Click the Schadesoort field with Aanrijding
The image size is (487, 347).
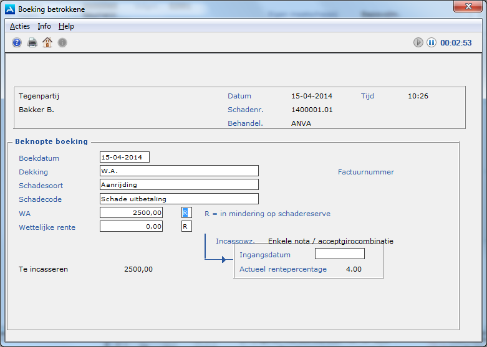179,184
